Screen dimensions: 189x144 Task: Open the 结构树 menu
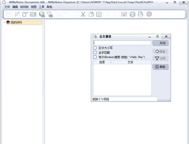click(x=24, y=7)
